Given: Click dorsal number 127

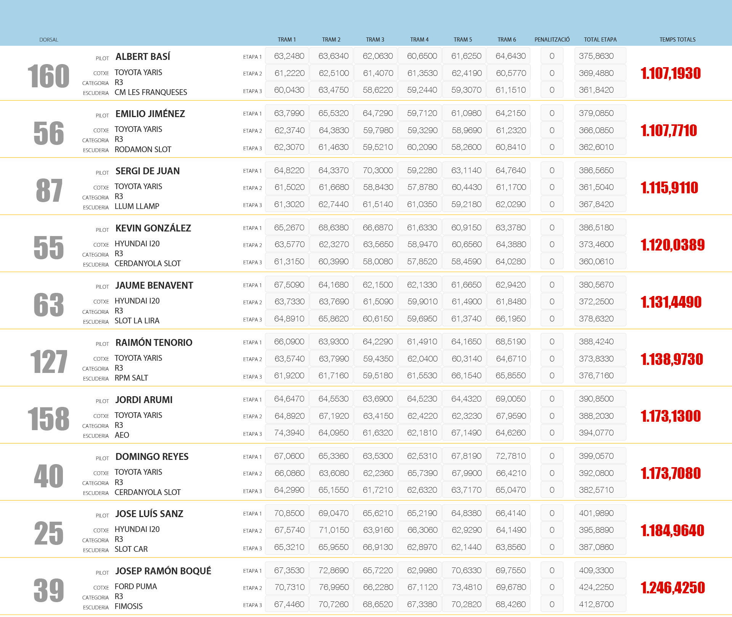Looking at the screenshot, I should click(48, 362).
